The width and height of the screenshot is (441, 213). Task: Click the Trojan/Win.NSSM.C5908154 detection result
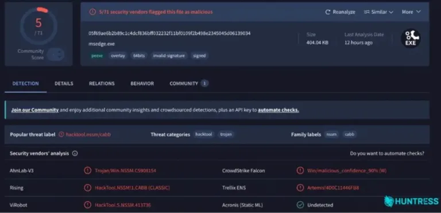point(125,171)
